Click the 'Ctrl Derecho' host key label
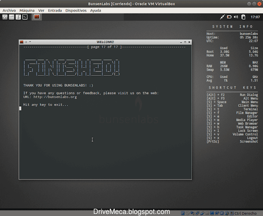Viewport: 263px width, 216px height. tap(245, 213)
